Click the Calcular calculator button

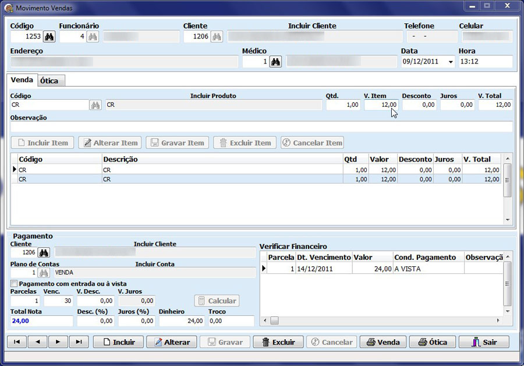pos(217,301)
